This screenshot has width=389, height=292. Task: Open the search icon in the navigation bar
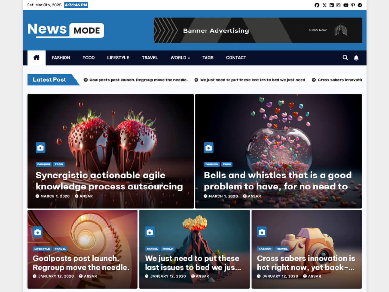click(345, 57)
